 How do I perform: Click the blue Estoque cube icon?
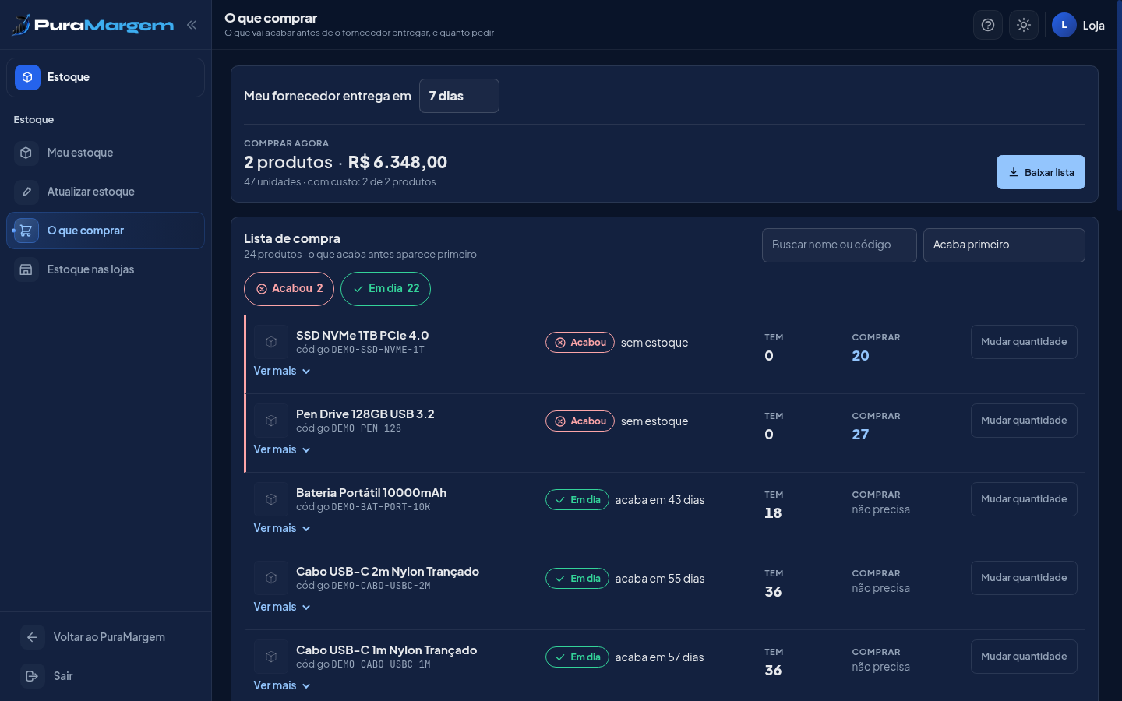point(27,77)
